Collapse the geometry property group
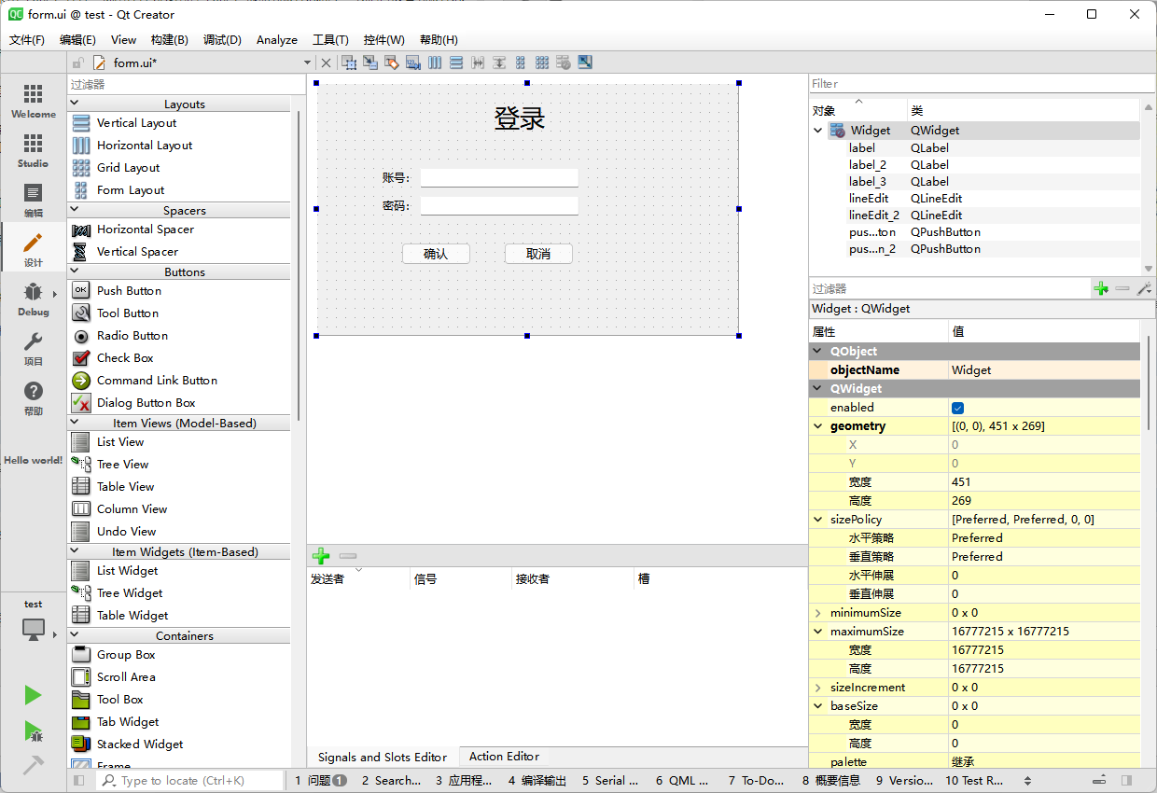The image size is (1157, 793). click(818, 426)
